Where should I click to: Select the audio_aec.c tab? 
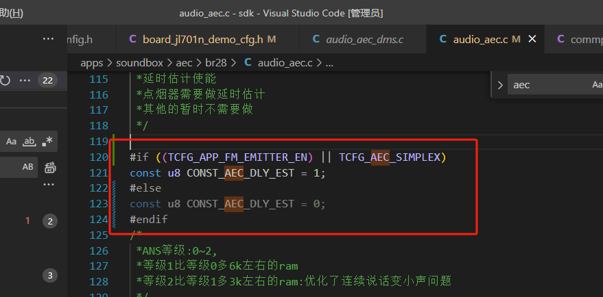point(481,39)
